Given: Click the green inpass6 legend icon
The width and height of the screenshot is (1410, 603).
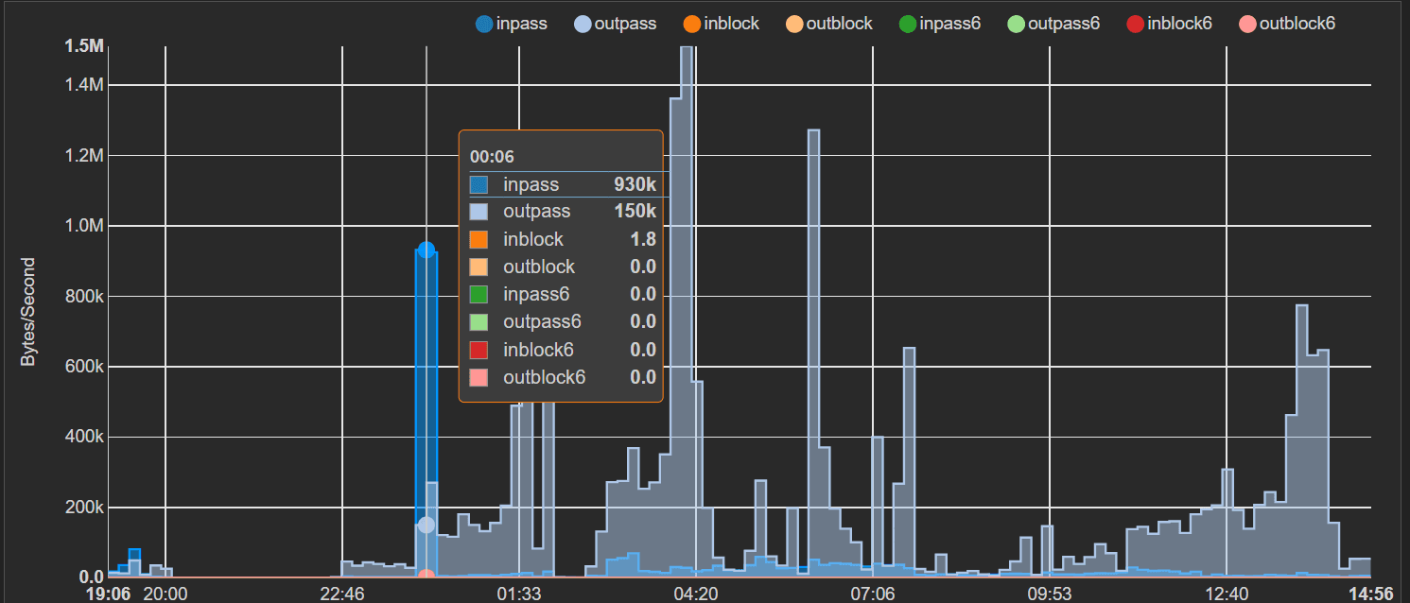Looking at the screenshot, I should [908, 24].
